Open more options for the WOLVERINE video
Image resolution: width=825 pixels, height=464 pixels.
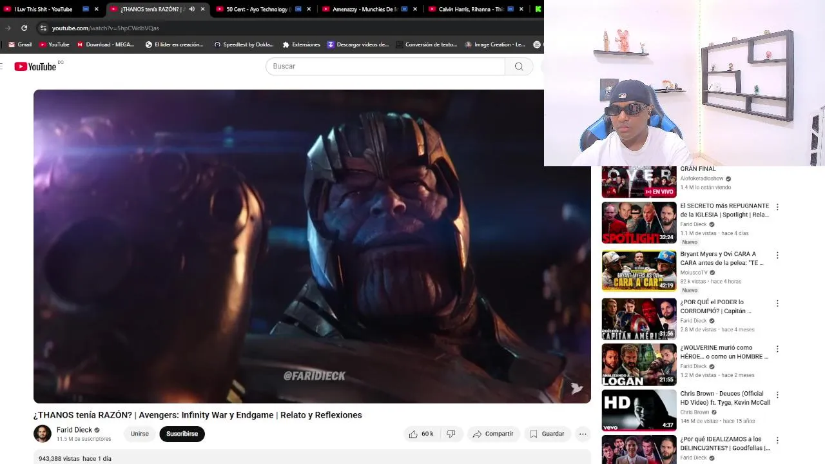click(777, 349)
